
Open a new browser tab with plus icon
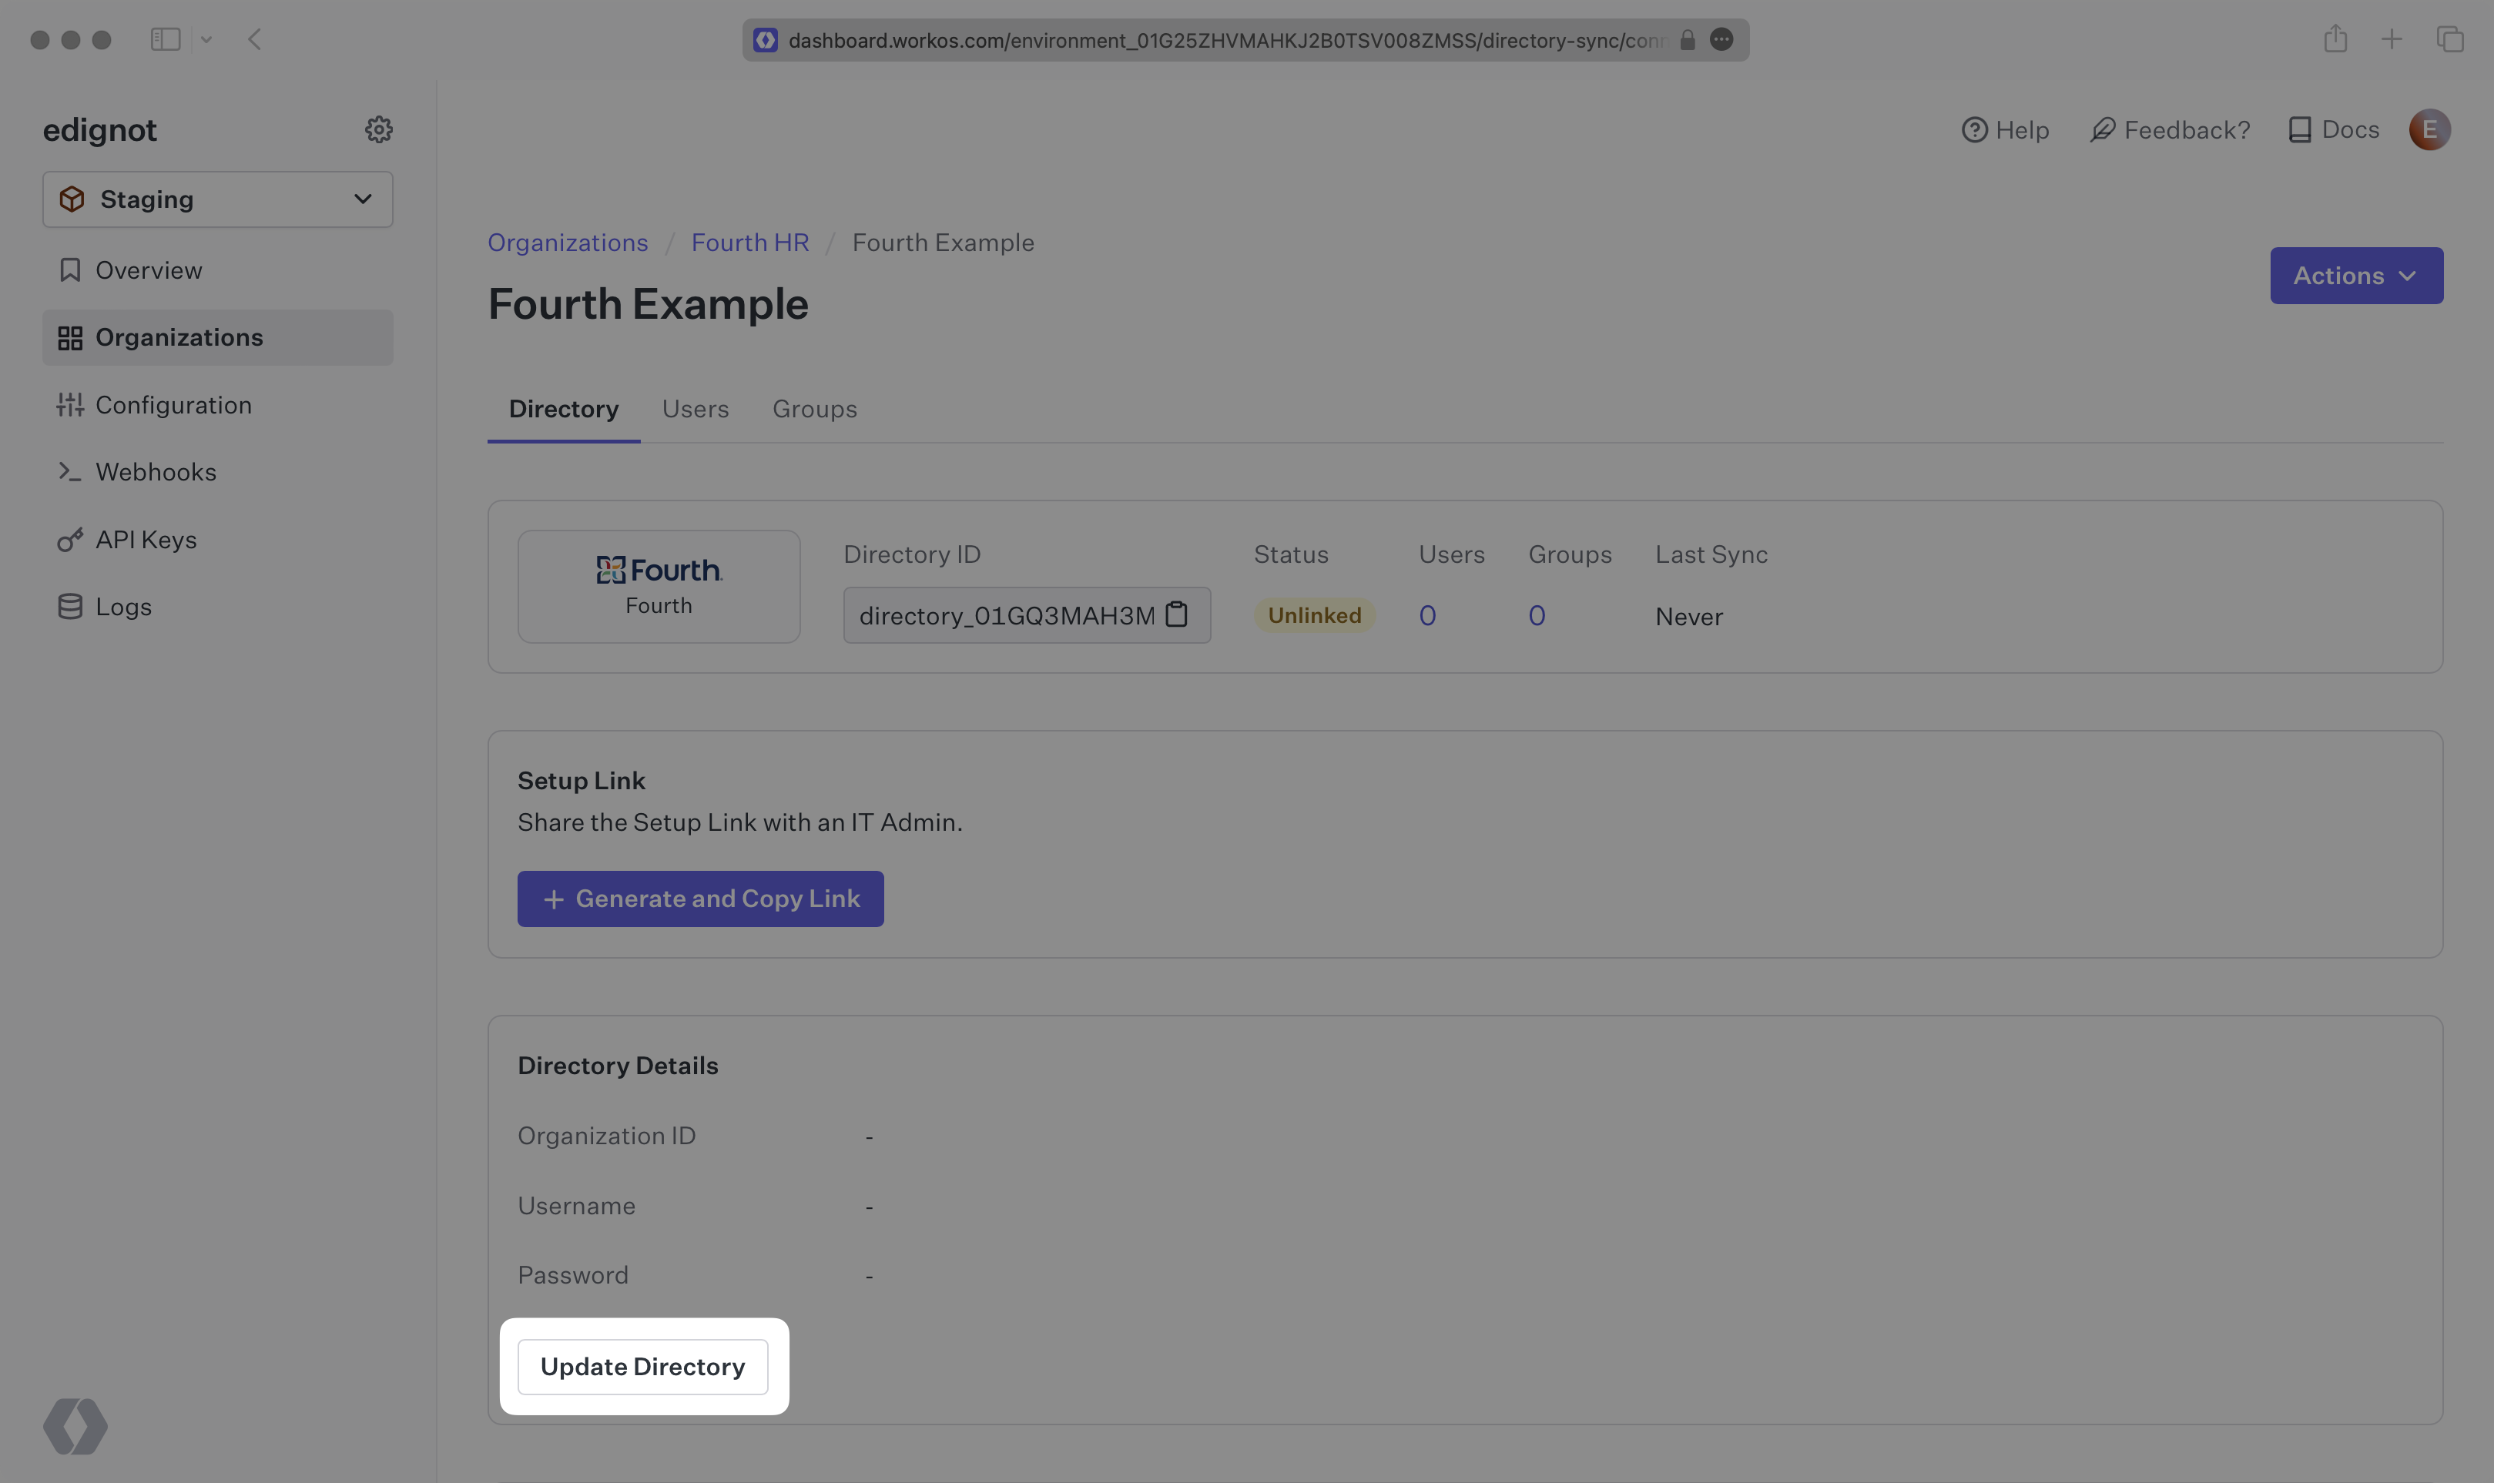(x=2391, y=40)
